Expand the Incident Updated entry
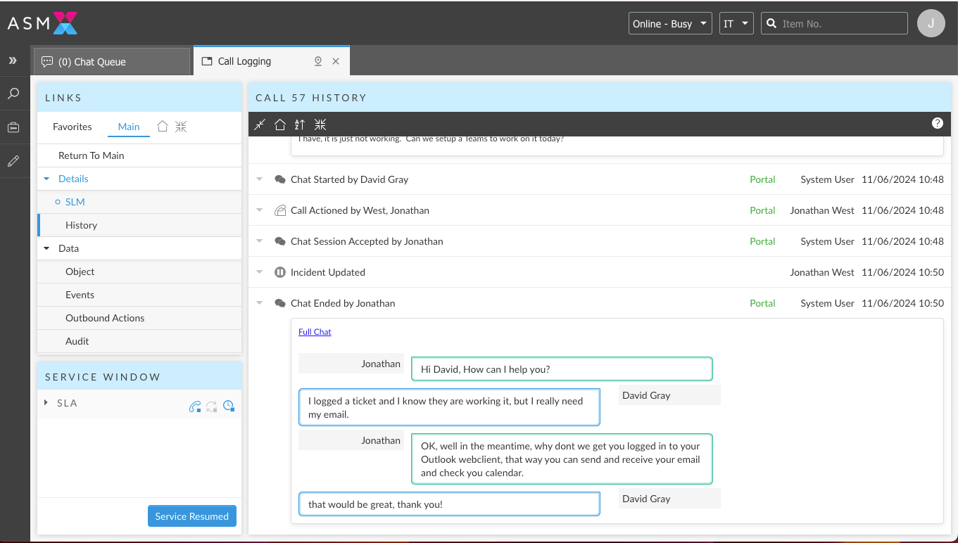958x543 pixels. [x=260, y=272]
